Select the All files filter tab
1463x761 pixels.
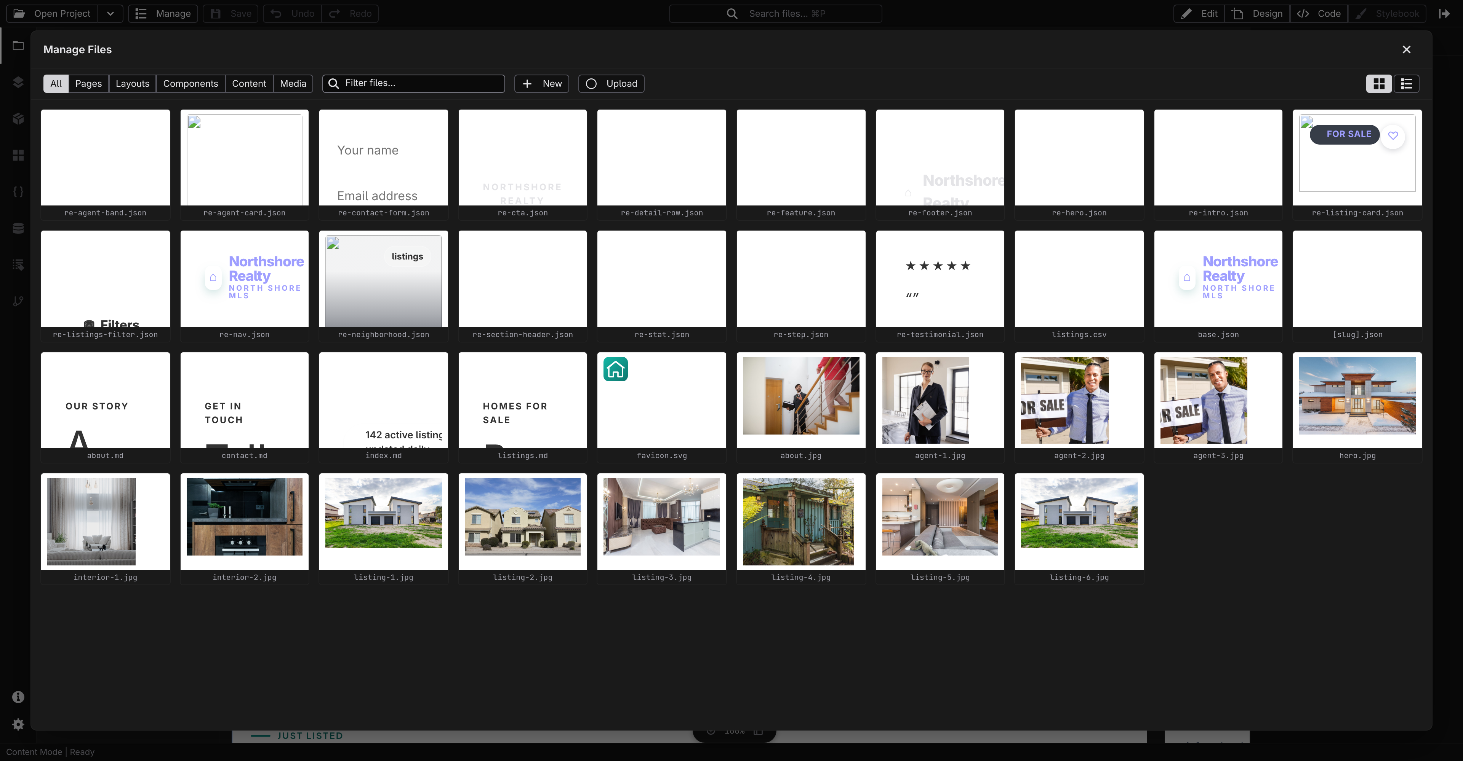(56, 83)
